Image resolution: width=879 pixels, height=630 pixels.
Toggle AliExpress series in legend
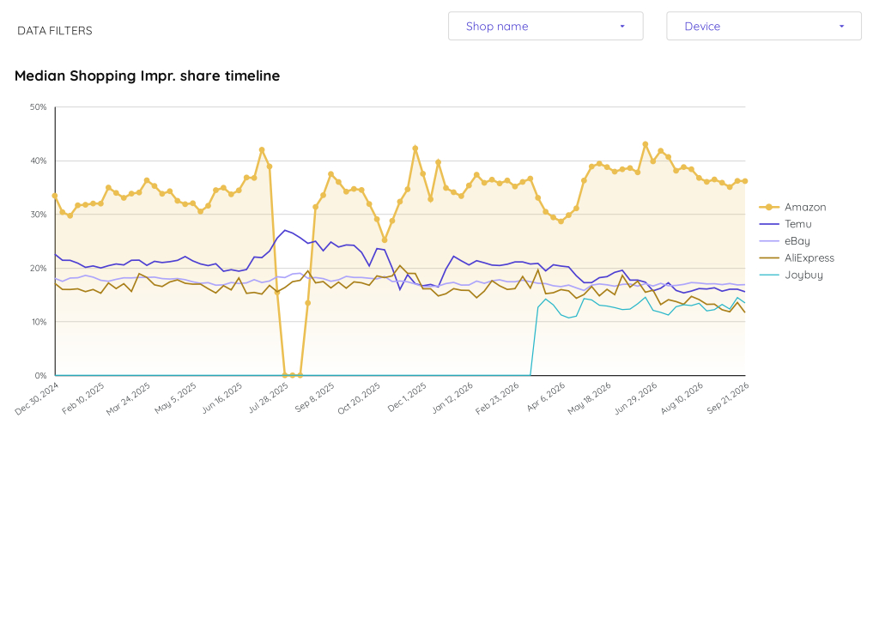[x=797, y=258]
